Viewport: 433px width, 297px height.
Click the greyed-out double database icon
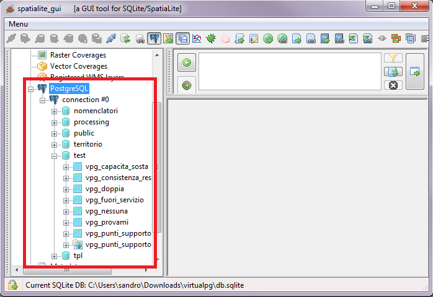pos(97,38)
